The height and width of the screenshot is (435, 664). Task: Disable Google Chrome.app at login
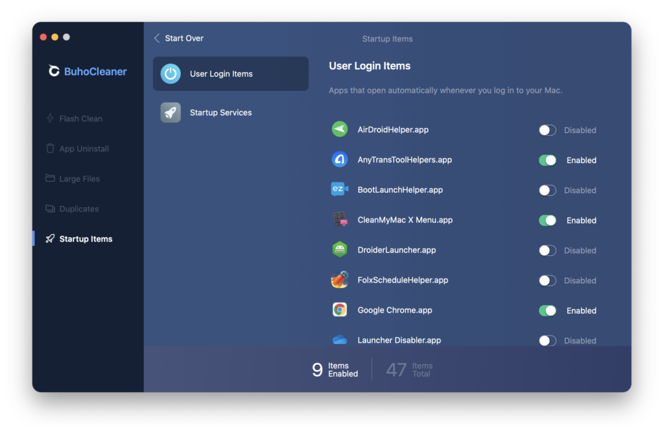547,311
